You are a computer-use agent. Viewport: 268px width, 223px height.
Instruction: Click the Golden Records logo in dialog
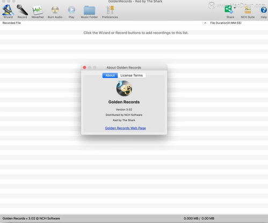pos(124,88)
